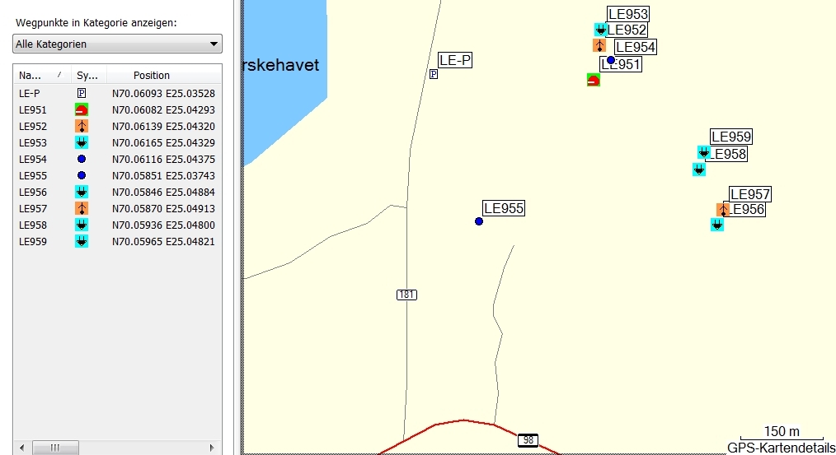This screenshot has width=836, height=455.
Task: Click the LE958 label on the map
Action: point(729,154)
